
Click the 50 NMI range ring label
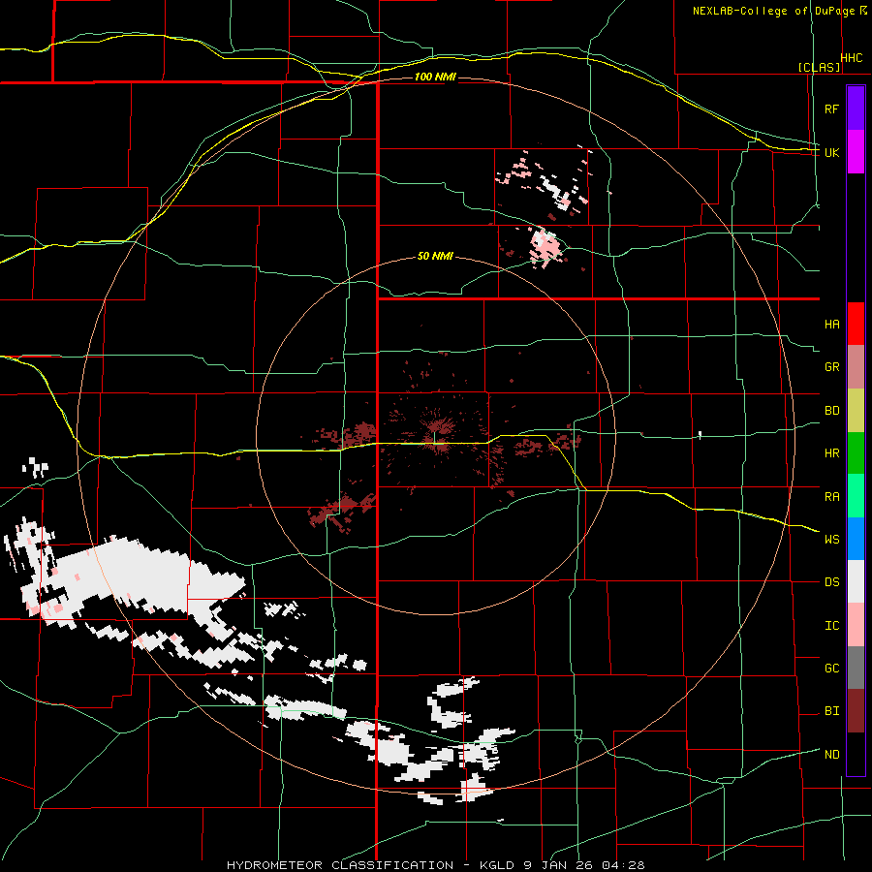[x=435, y=257]
